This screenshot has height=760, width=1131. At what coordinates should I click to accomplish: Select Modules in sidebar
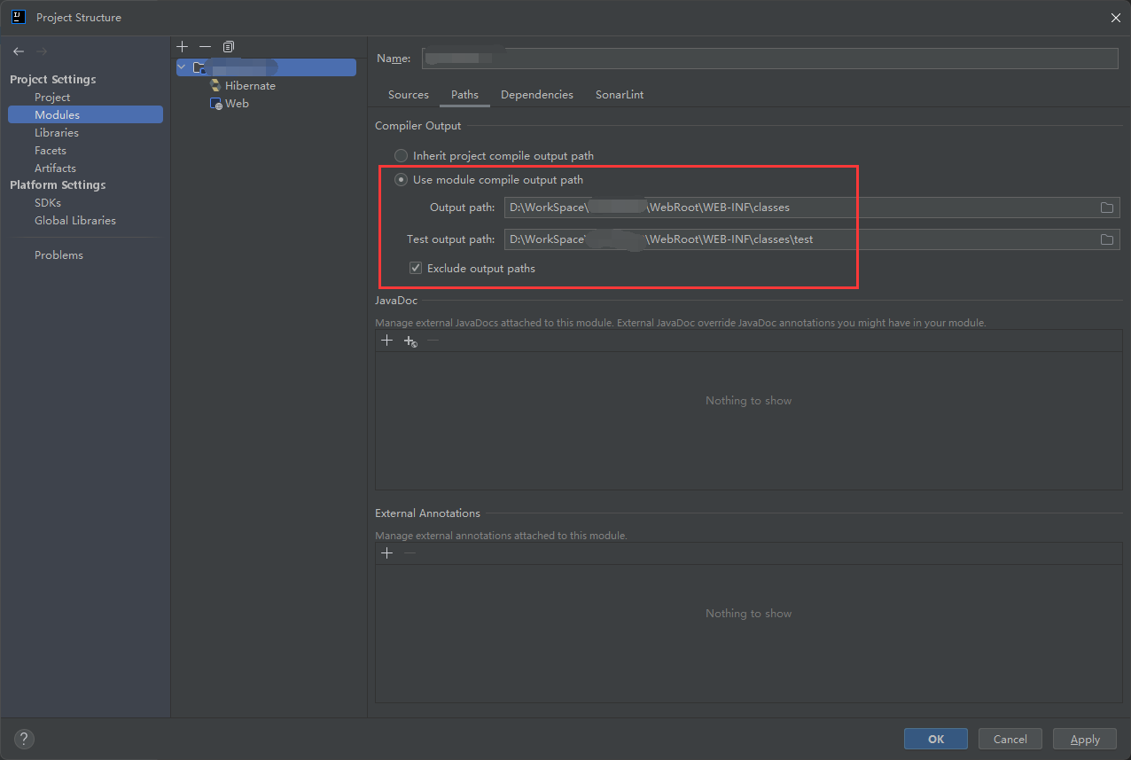point(85,115)
